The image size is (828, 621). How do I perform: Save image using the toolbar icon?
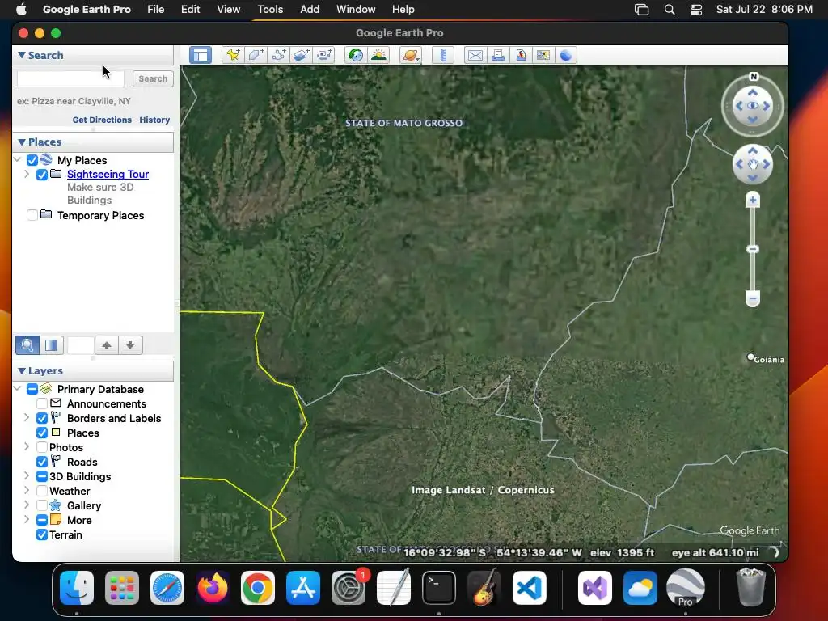(x=521, y=55)
